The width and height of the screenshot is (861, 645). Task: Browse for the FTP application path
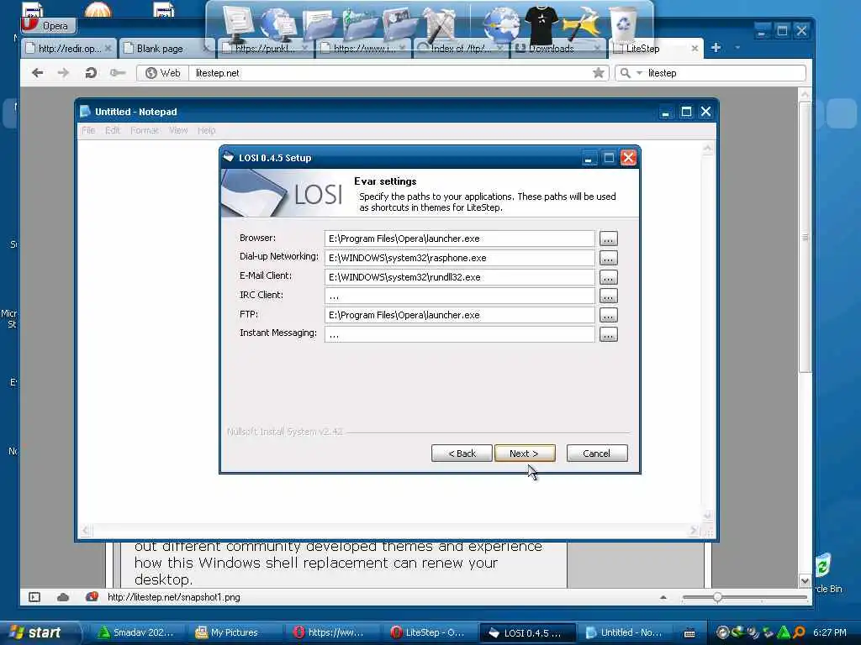click(608, 316)
